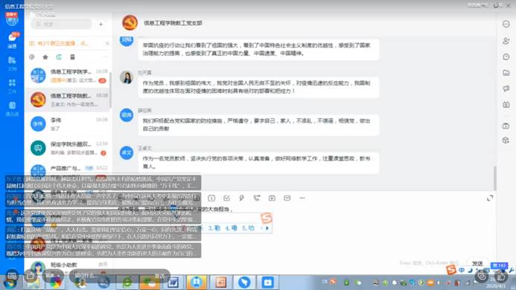Open Word from the Windows taskbar
The width and height of the screenshot is (516, 290).
point(173,282)
